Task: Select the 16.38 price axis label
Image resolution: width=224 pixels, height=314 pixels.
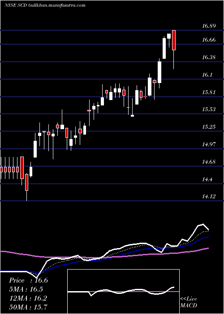Action: 209,57
